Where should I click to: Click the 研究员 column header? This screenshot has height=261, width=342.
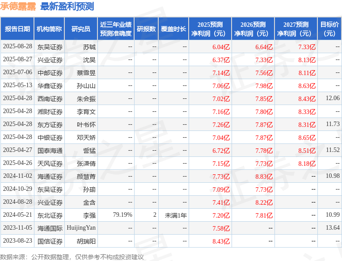[x=81, y=29]
